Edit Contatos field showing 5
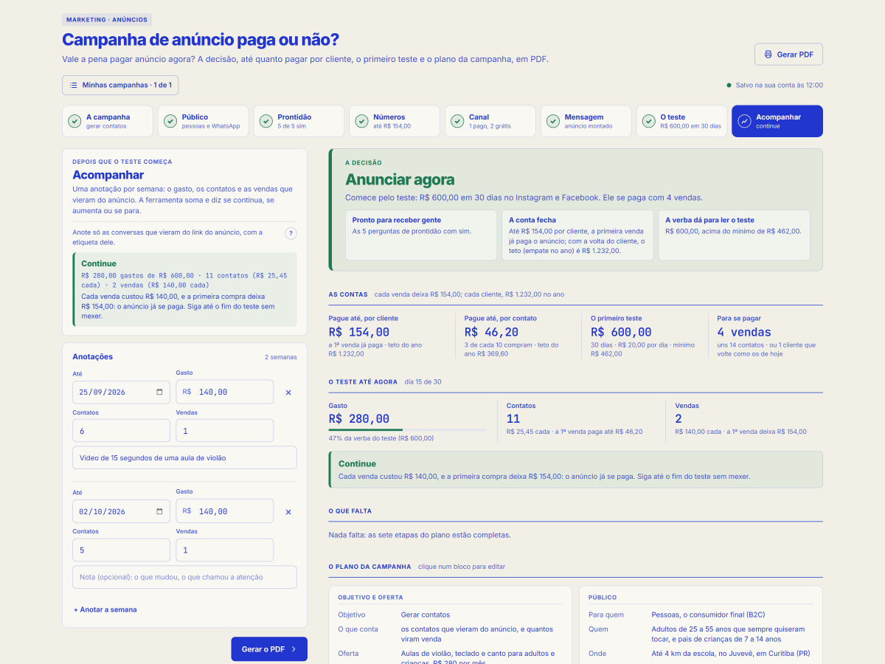Image resolution: width=885 pixels, height=664 pixels. (121, 550)
